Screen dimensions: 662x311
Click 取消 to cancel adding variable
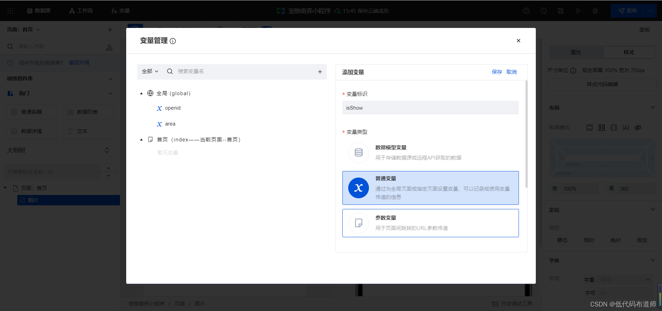511,72
